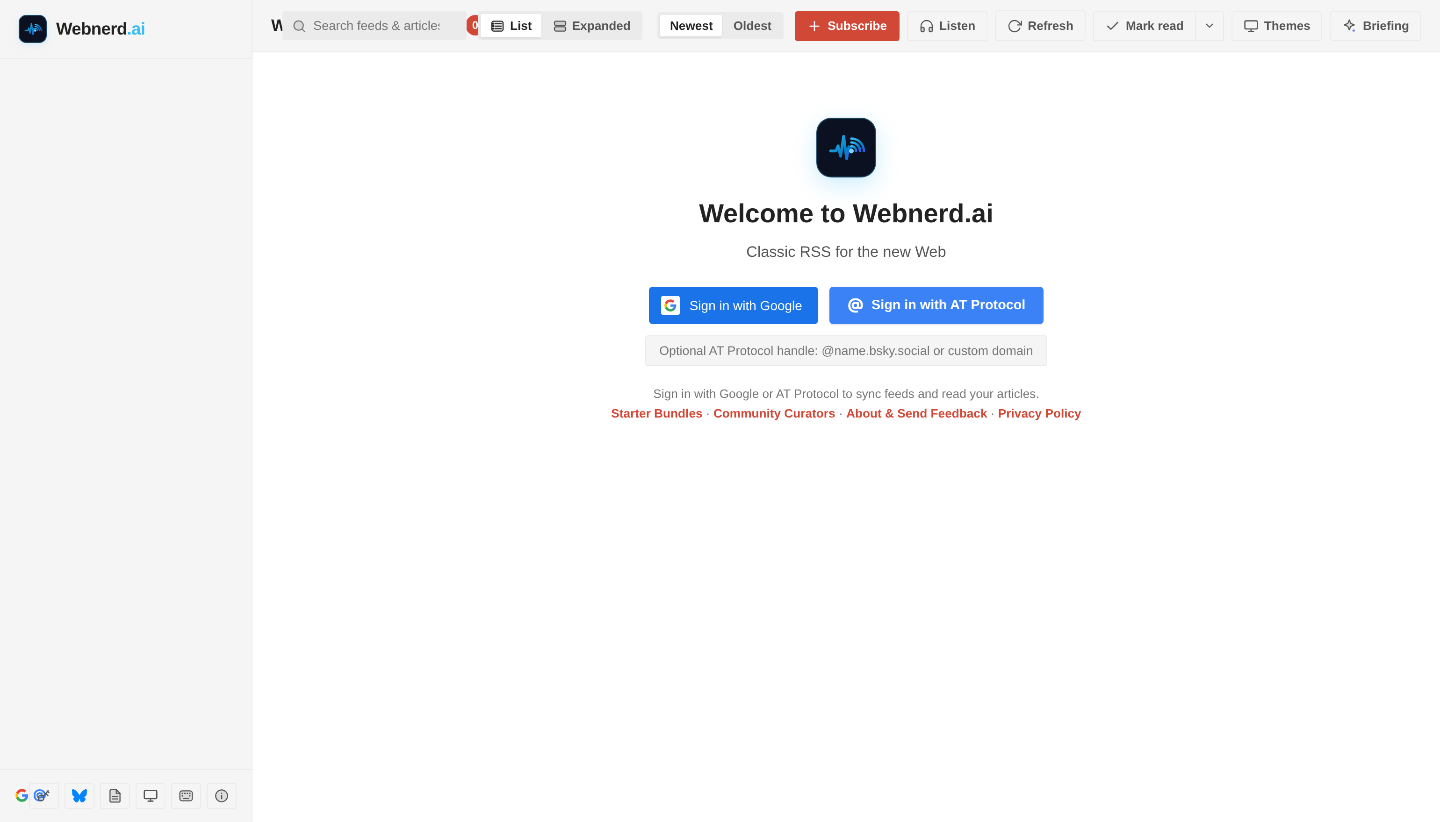
Task: Open the Briefing feature
Action: [1375, 26]
